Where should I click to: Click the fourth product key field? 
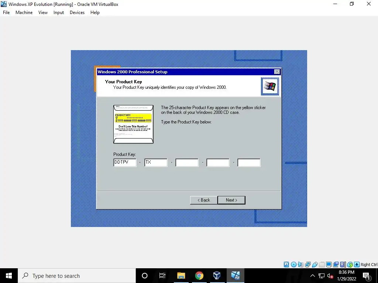click(x=218, y=163)
